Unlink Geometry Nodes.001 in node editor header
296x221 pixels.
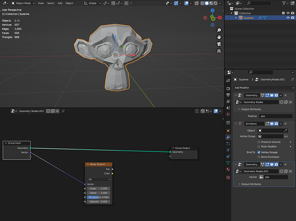click(x=58, y=111)
